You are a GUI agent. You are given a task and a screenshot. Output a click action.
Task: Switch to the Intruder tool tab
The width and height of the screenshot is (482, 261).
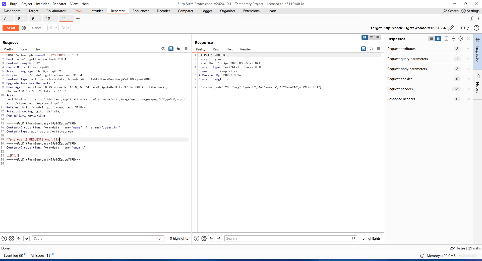[97, 11]
